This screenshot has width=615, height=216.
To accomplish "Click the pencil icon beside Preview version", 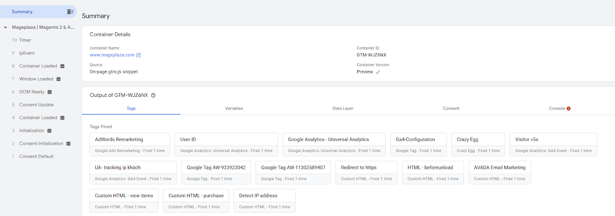I will pyautogui.click(x=378, y=72).
